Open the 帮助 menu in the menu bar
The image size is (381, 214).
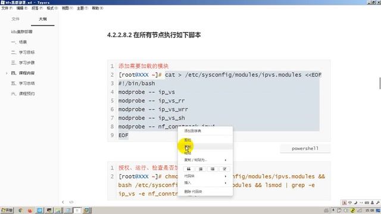pos(97,8)
